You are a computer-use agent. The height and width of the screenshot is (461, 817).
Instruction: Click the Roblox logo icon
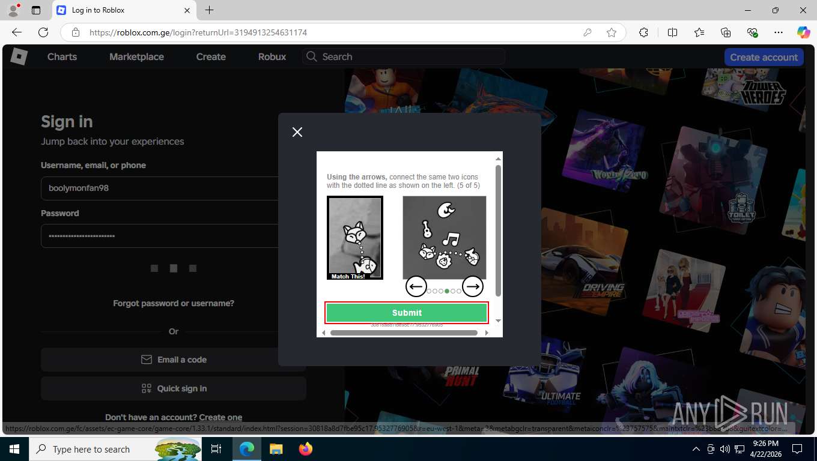coord(19,56)
